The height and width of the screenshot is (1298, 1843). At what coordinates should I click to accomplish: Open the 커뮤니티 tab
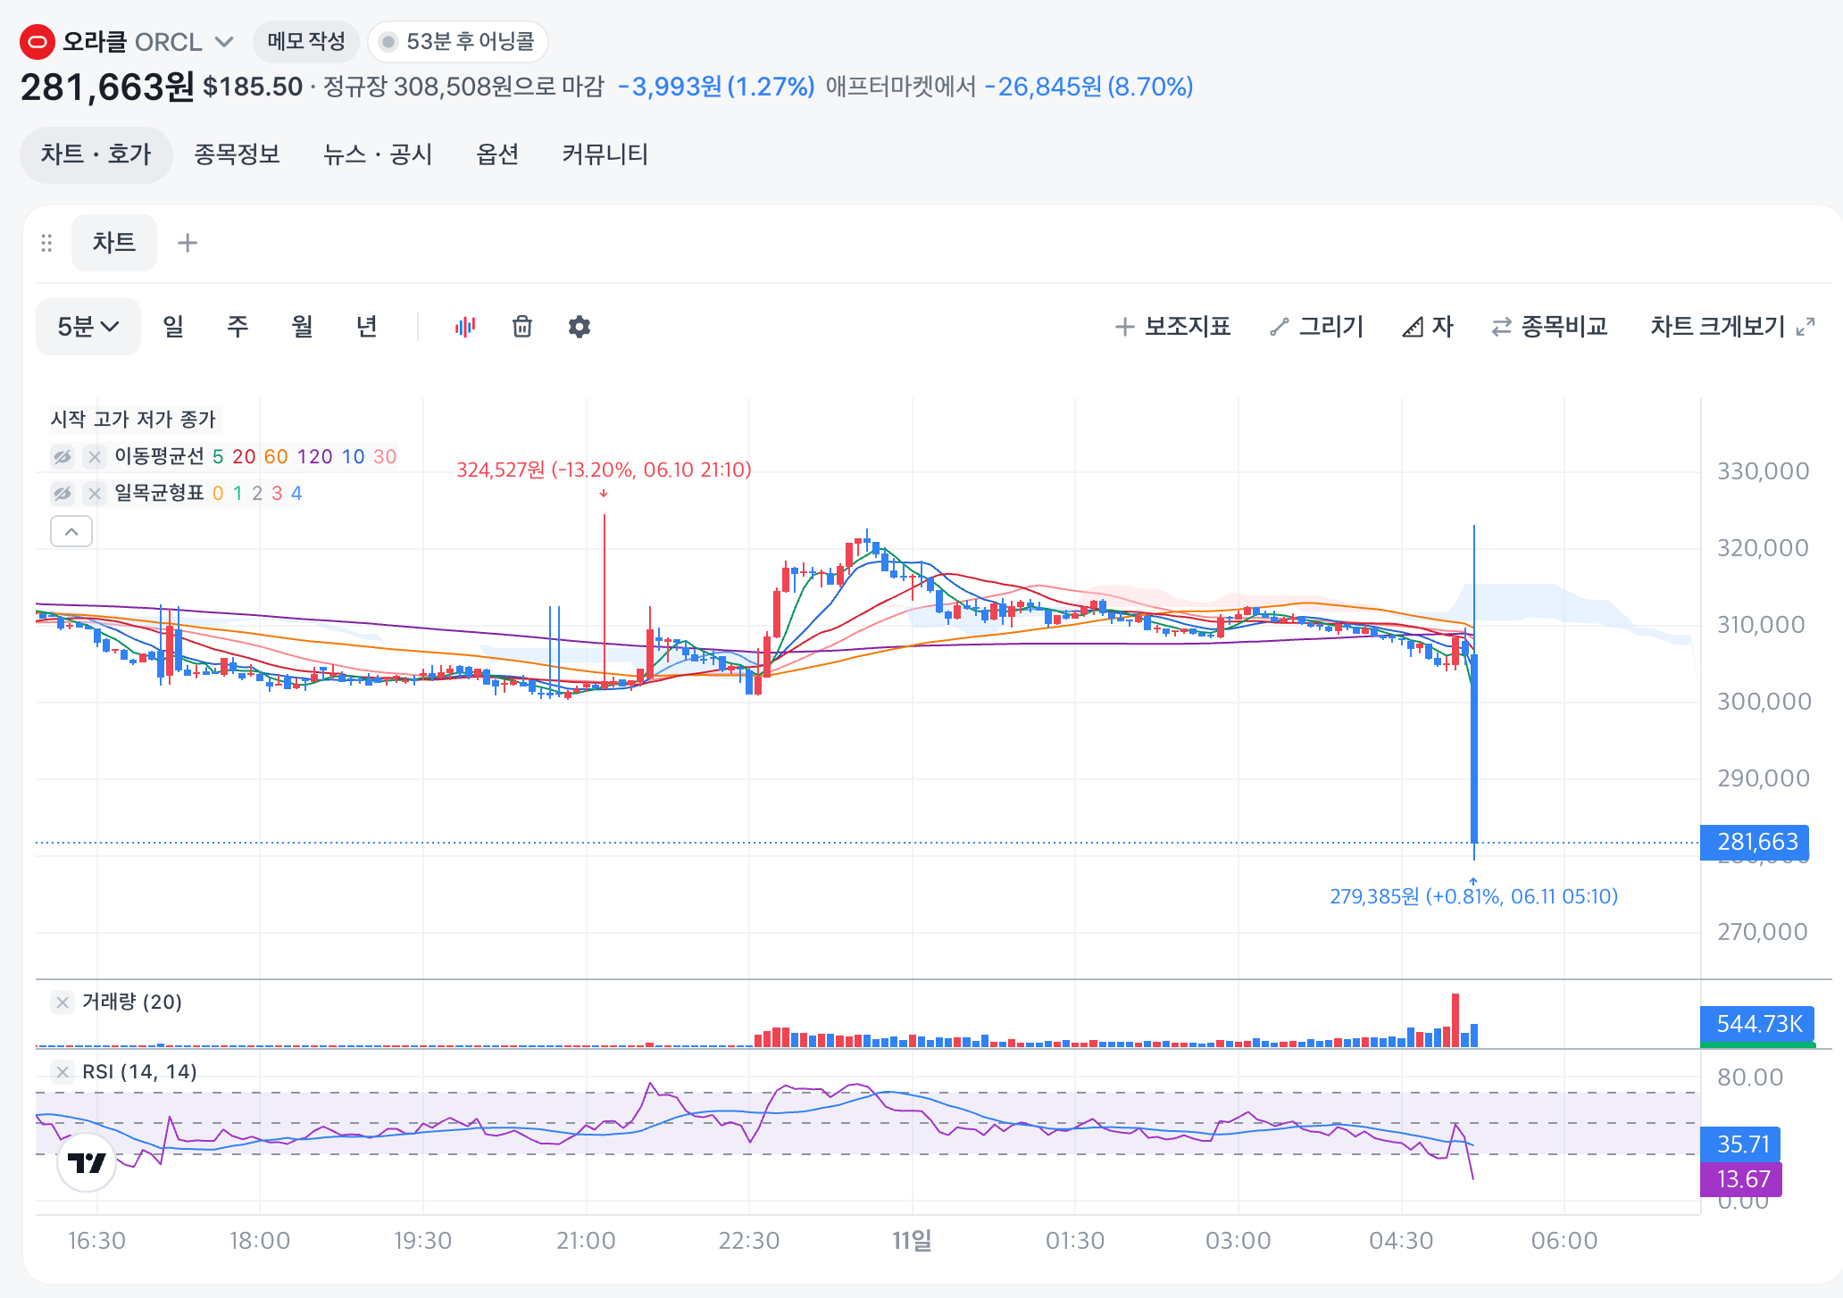[605, 154]
